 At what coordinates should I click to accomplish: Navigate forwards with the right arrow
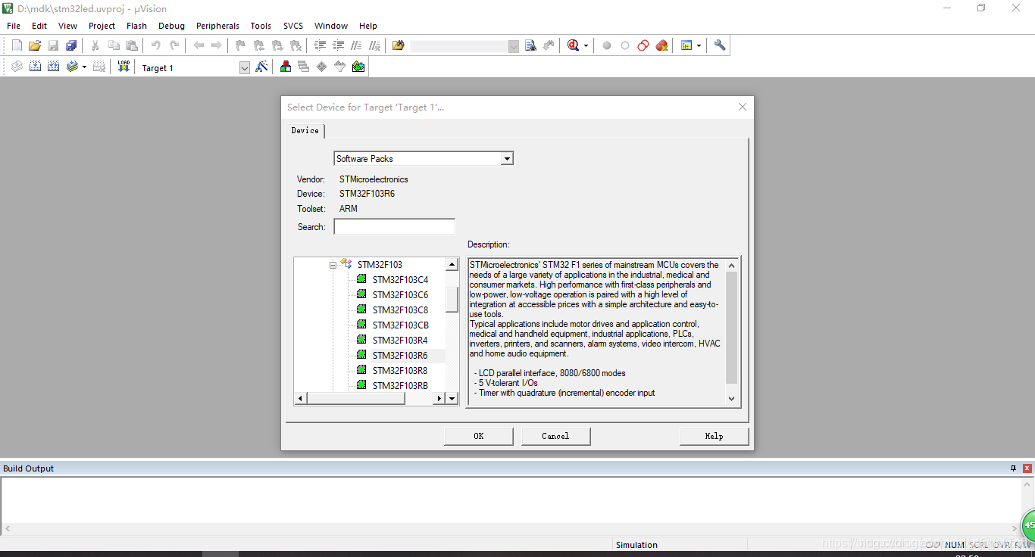coord(216,45)
